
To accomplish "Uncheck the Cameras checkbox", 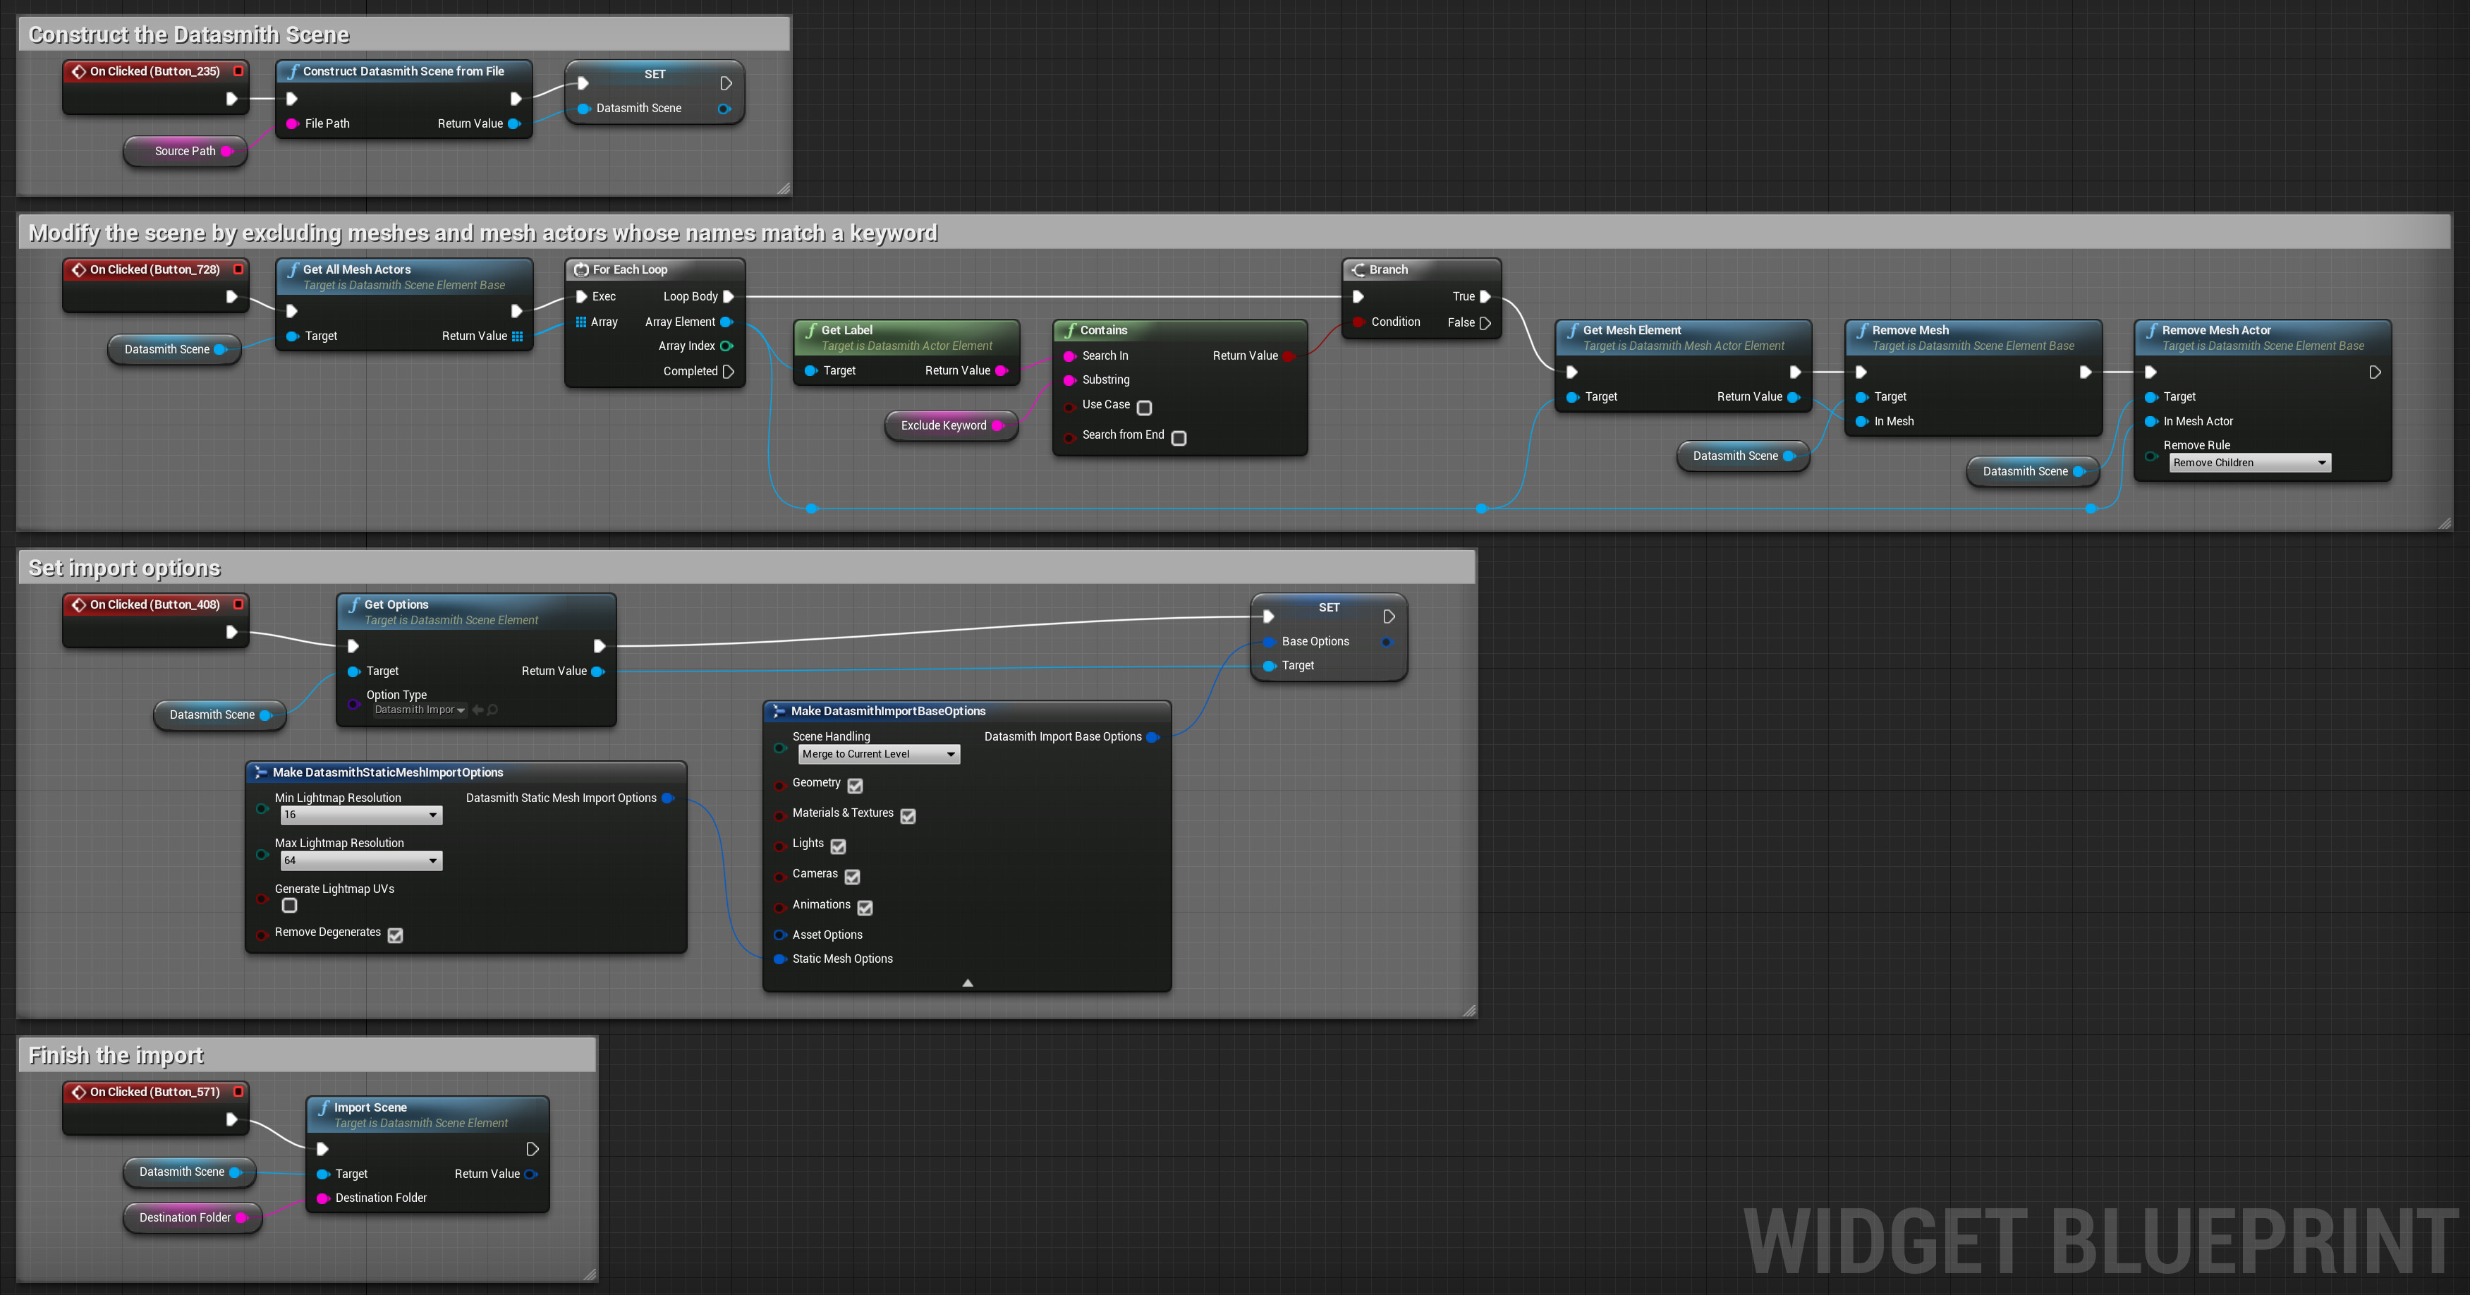I will pyautogui.click(x=853, y=876).
